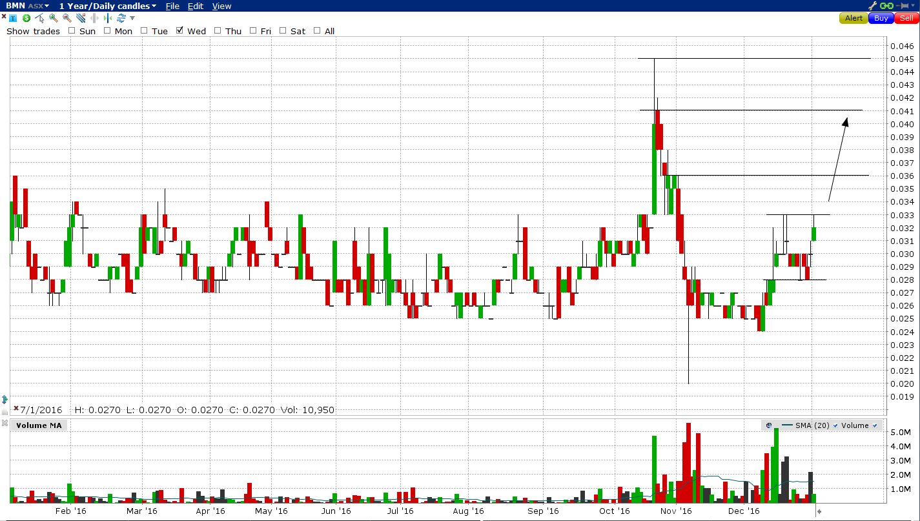
Task: Click the yellow Alert button
Action: [x=854, y=18]
